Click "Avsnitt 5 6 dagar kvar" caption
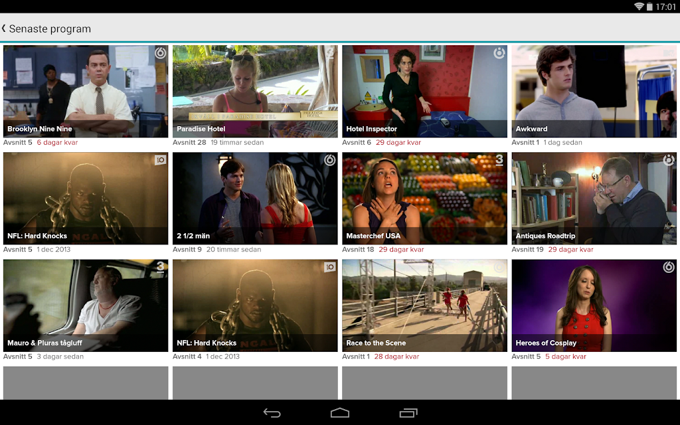680x425 pixels. pyautogui.click(x=41, y=142)
